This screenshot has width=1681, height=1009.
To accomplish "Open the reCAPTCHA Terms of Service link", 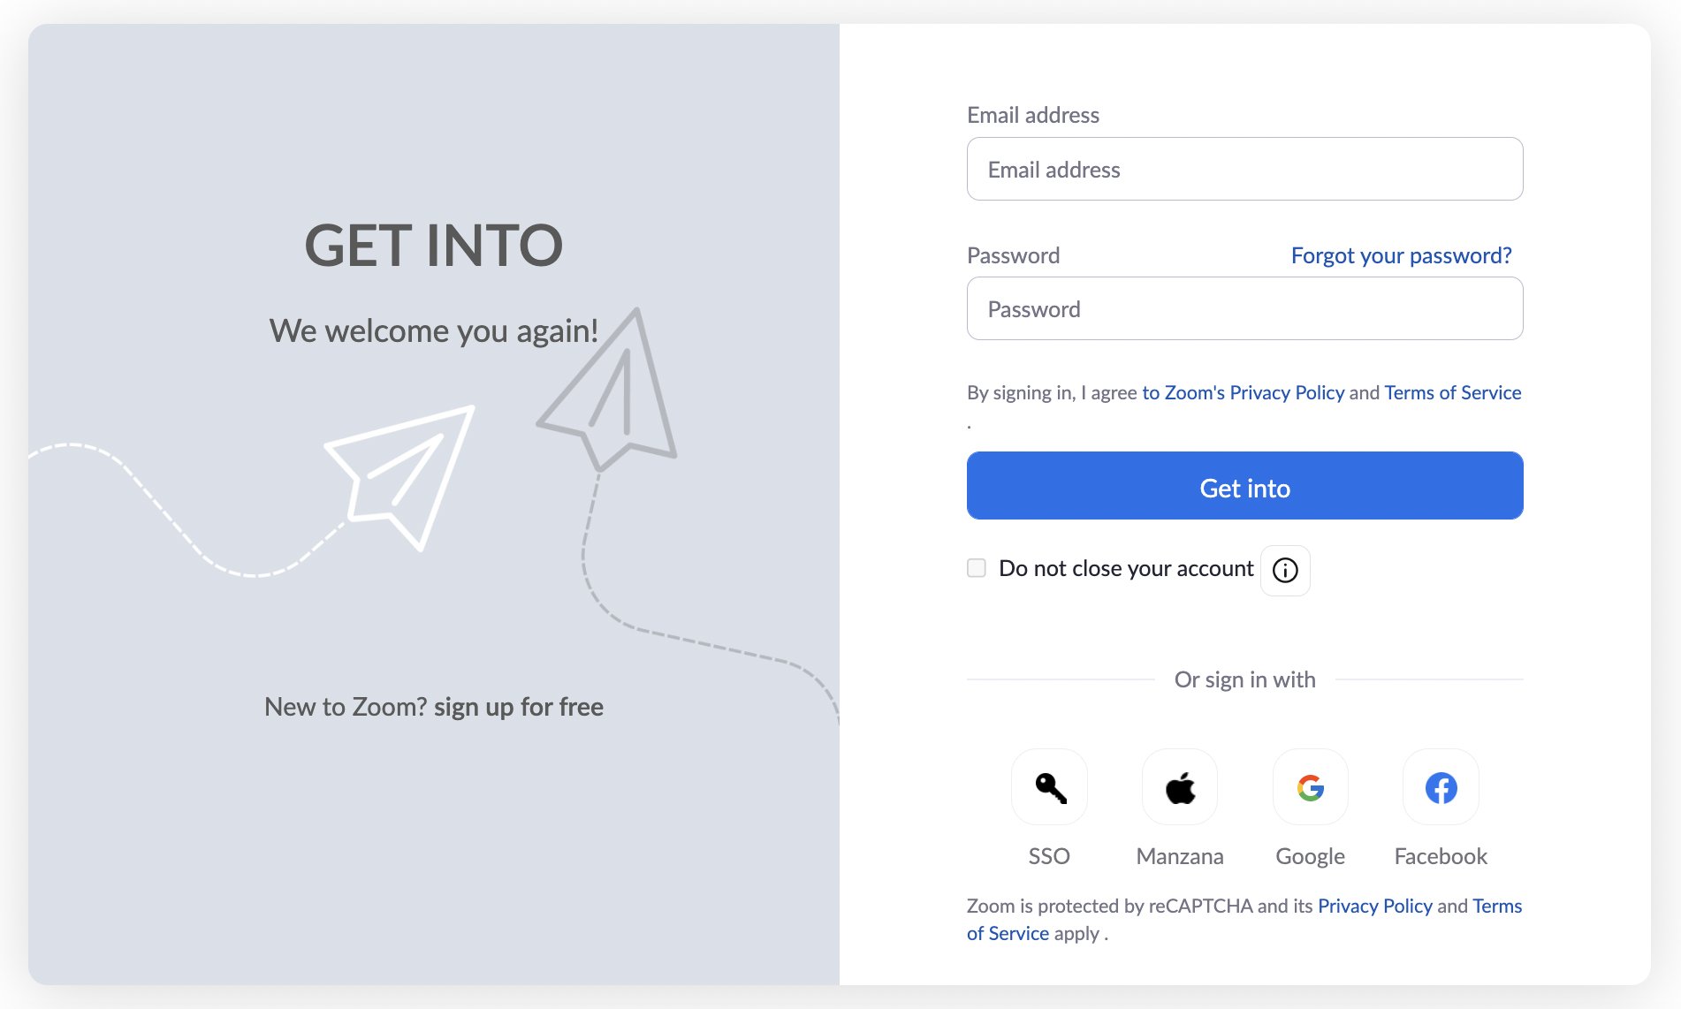I will [x=1496, y=907].
